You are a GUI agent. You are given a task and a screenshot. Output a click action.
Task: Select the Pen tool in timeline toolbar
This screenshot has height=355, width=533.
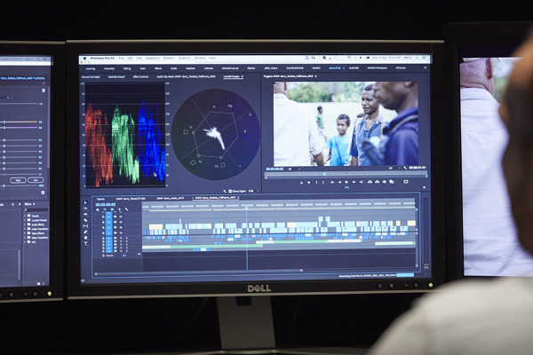[85, 232]
